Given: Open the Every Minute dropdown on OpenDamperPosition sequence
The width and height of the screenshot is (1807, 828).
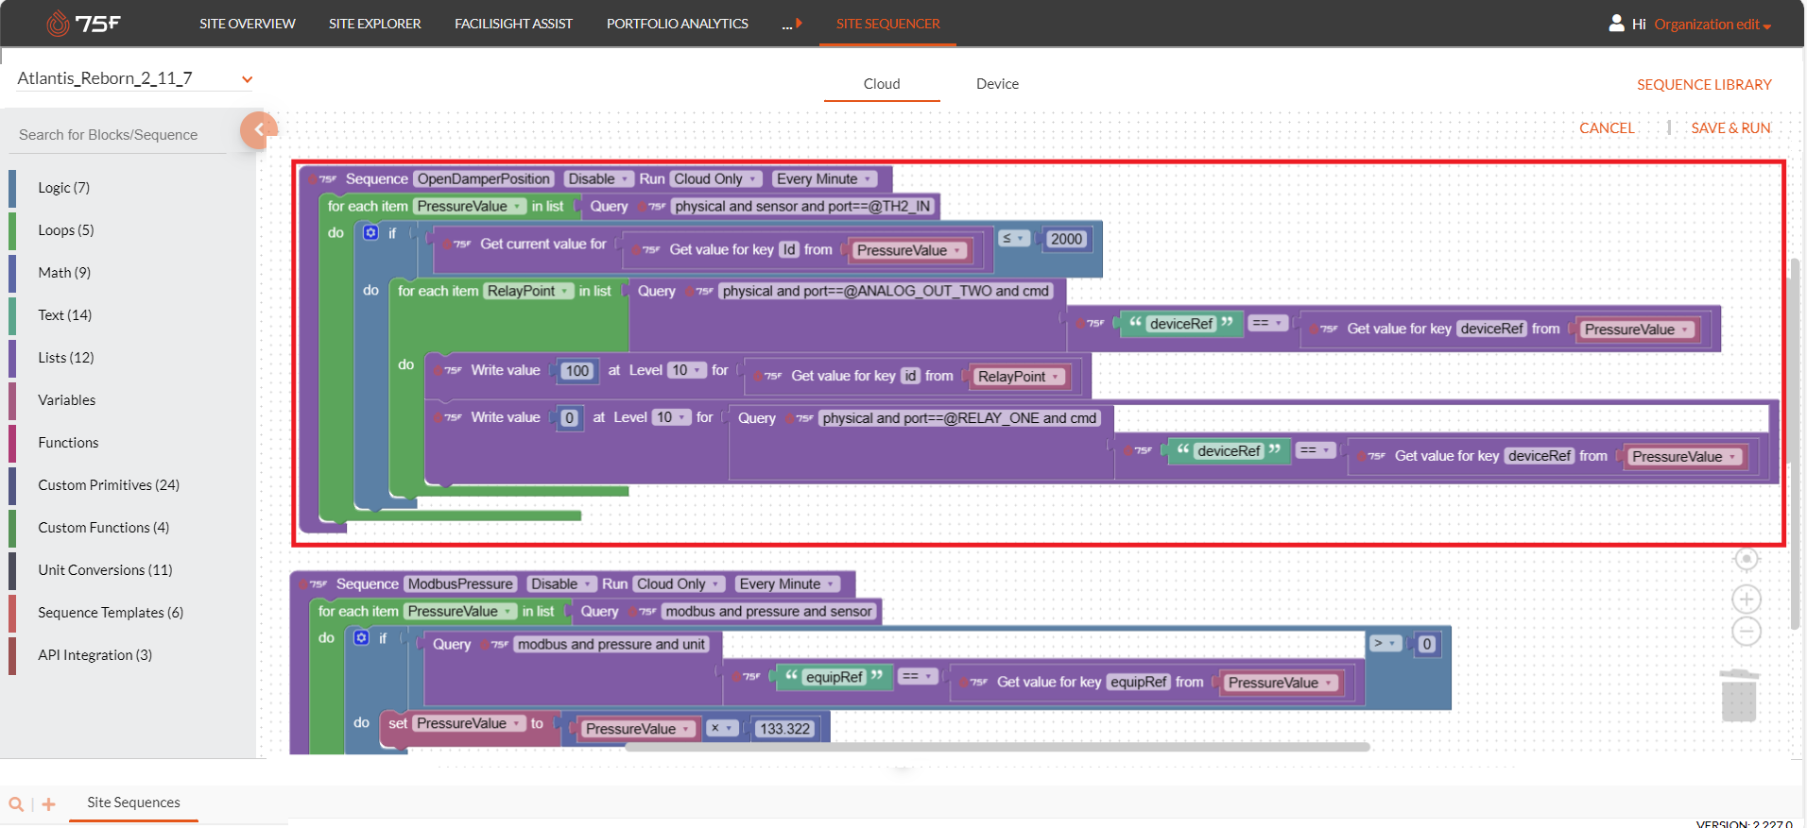Looking at the screenshot, I should (824, 179).
